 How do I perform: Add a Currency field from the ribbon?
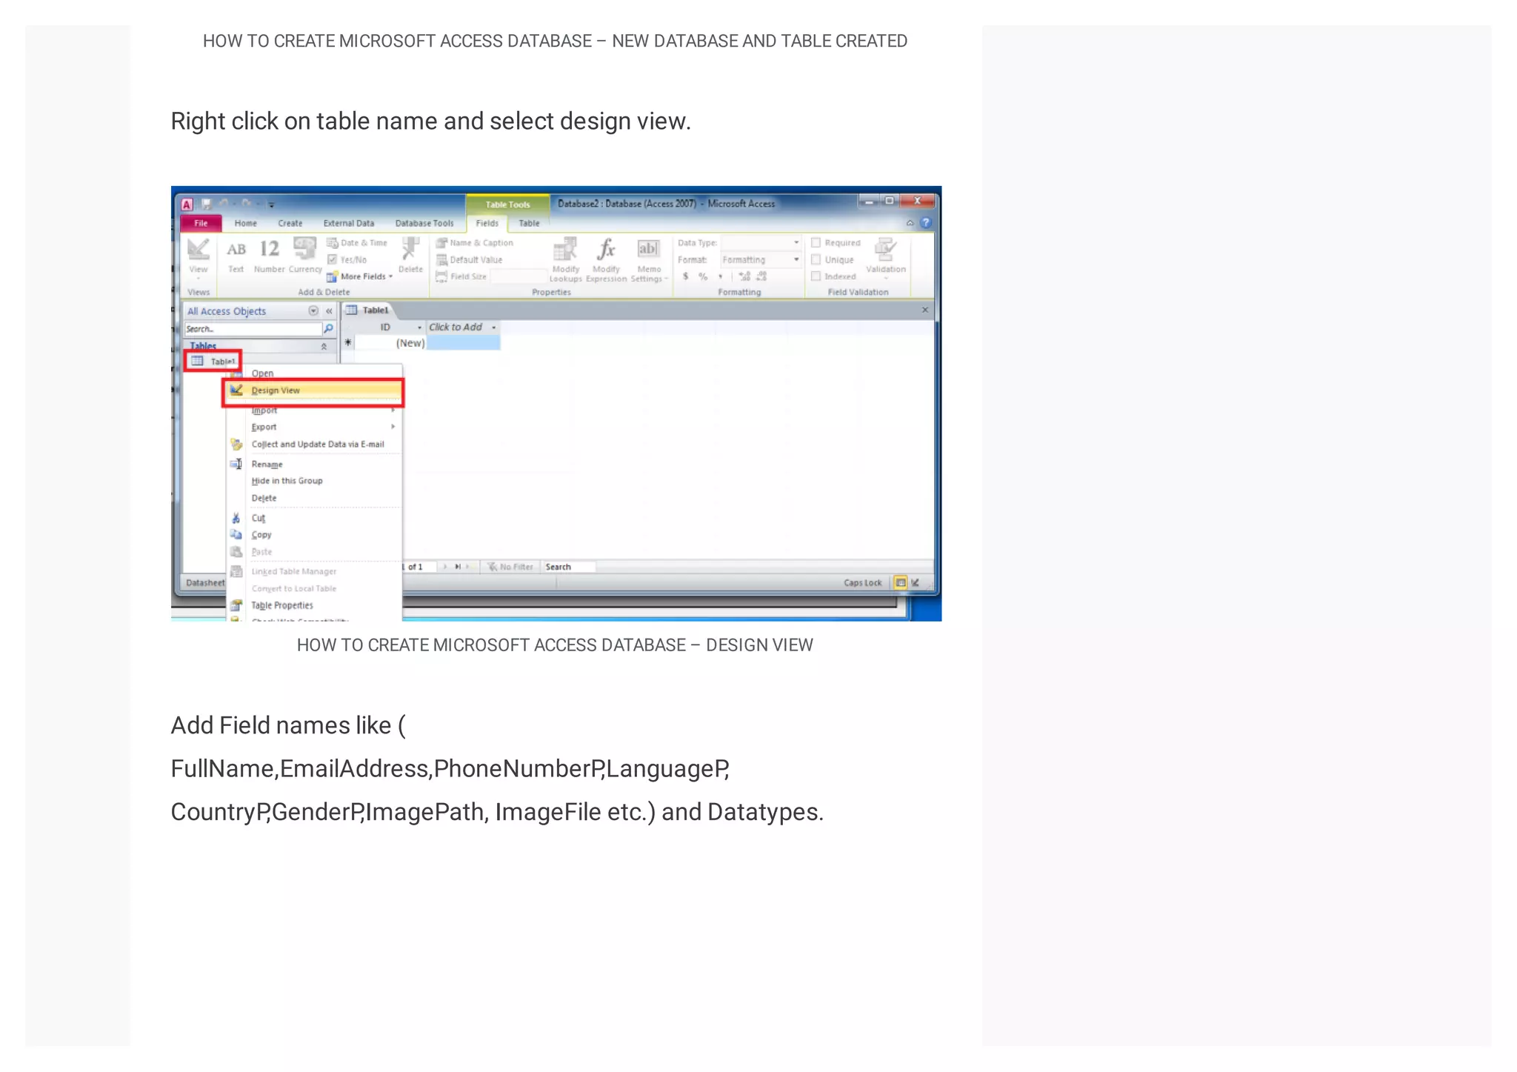[x=305, y=256]
